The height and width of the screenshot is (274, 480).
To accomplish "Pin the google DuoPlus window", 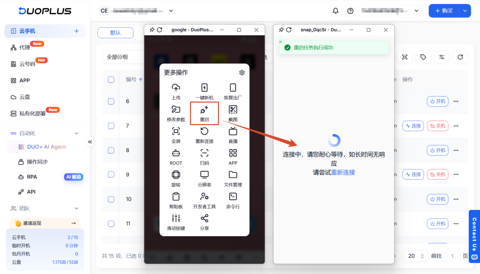I will (x=152, y=30).
